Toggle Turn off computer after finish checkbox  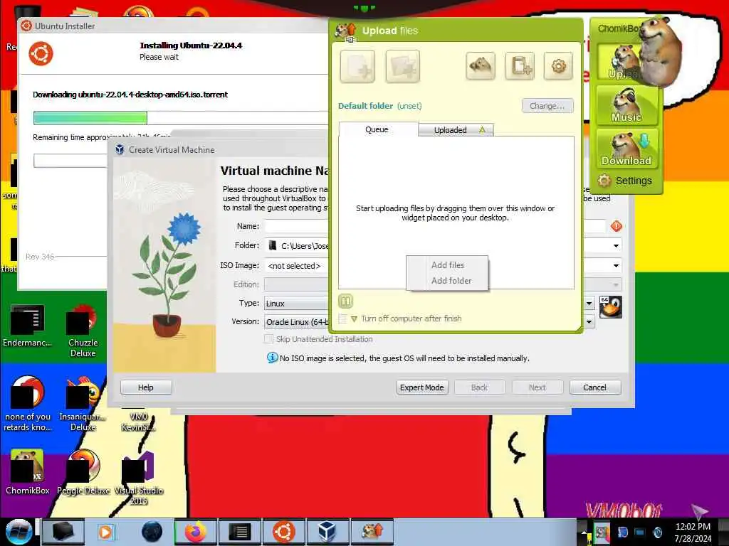click(x=343, y=318)
